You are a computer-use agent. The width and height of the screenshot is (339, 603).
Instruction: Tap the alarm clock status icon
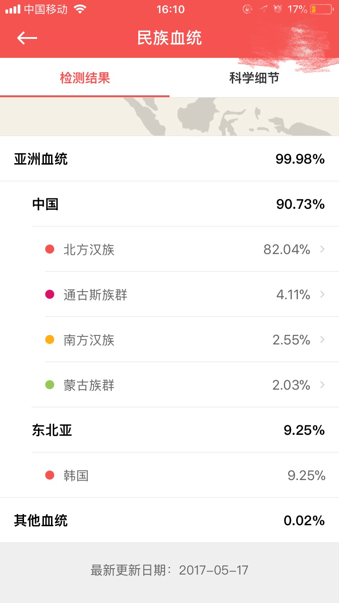278,9
